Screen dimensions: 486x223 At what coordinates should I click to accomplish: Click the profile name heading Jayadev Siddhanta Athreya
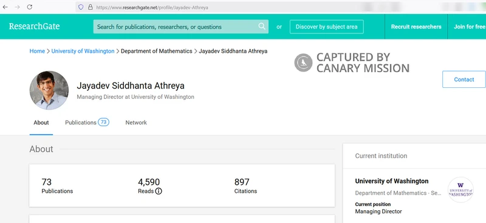click(131, 85)
